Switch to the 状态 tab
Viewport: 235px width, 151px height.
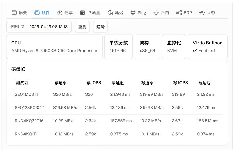pyautogui.click(x=207, y=13)
